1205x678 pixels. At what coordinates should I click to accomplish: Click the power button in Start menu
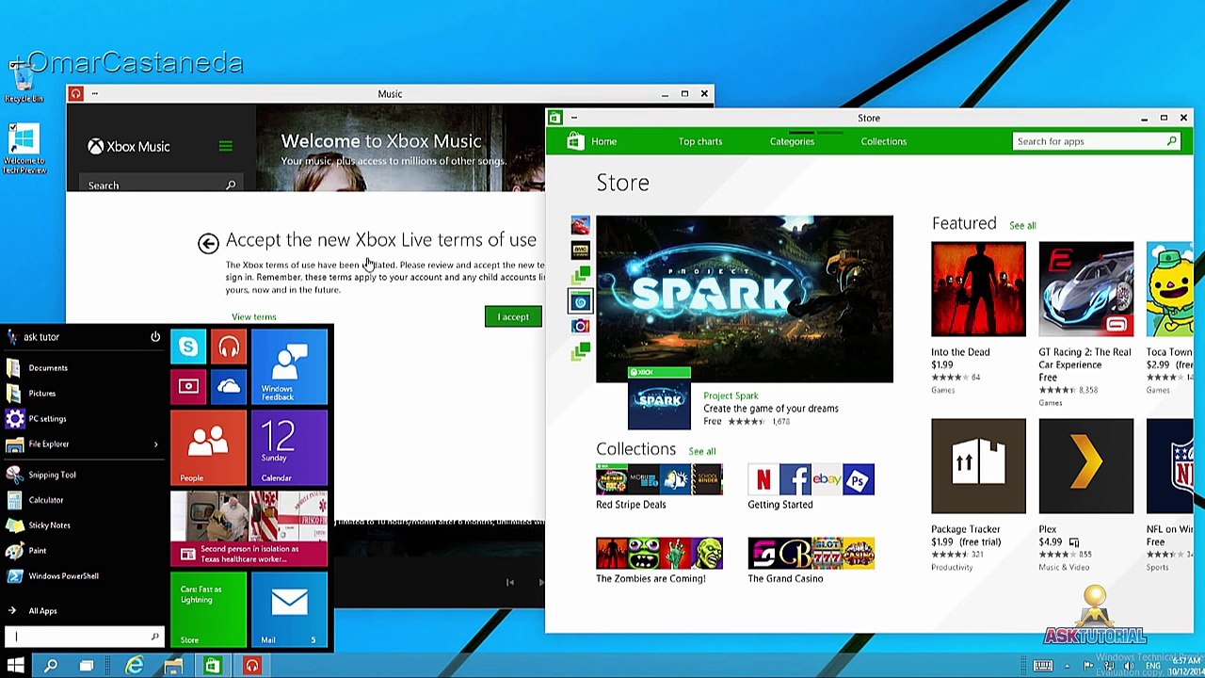click(x=155, y=336)
